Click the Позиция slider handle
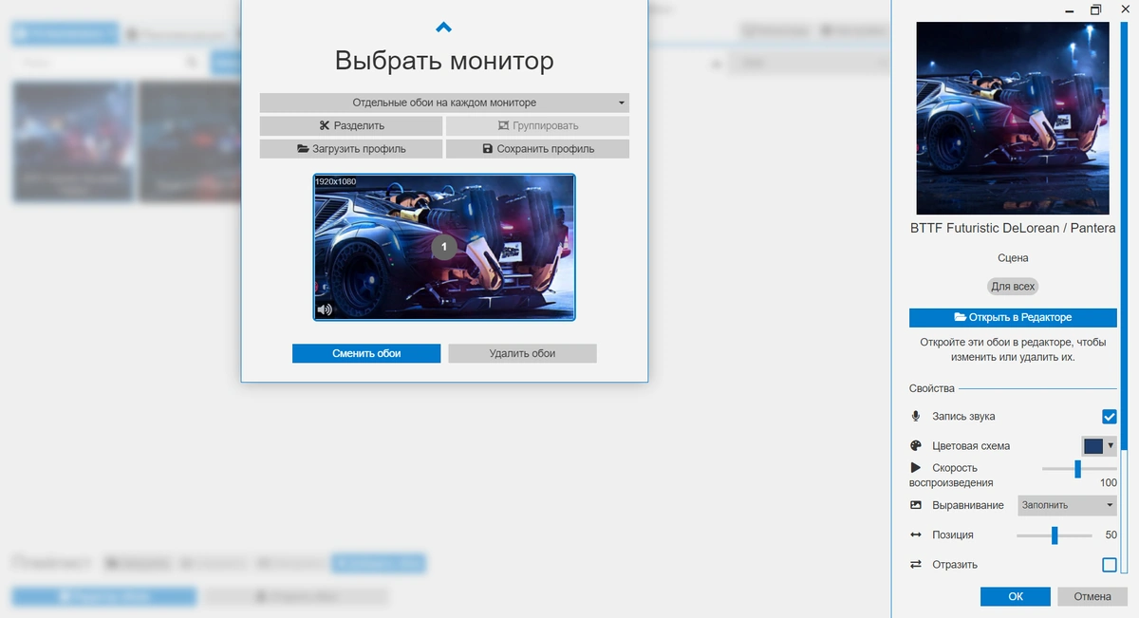Viewport: 1139px width, 618px height. click(1055, 535)
